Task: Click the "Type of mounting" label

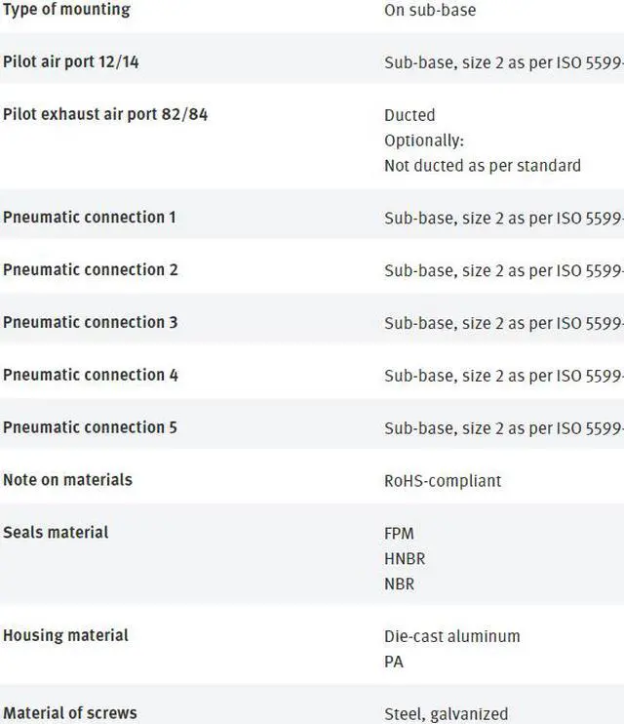Action: [x=66, y=10]
